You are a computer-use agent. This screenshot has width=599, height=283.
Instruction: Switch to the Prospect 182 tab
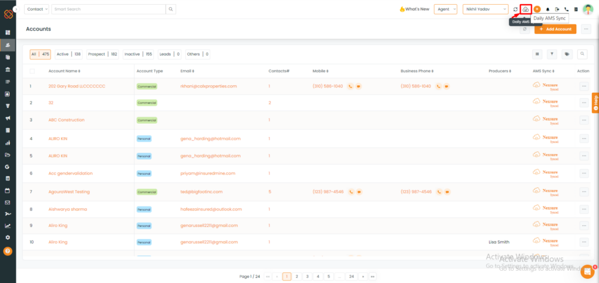(x=102, y=54)
